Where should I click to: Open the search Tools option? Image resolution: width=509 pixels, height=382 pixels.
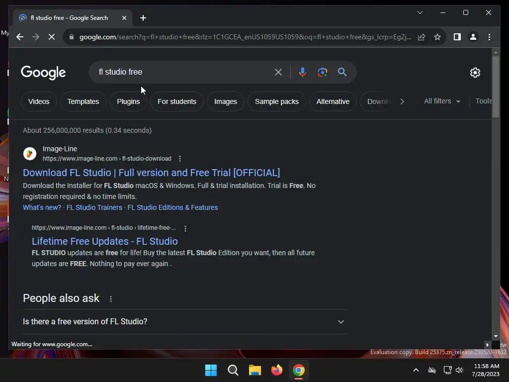483,101
